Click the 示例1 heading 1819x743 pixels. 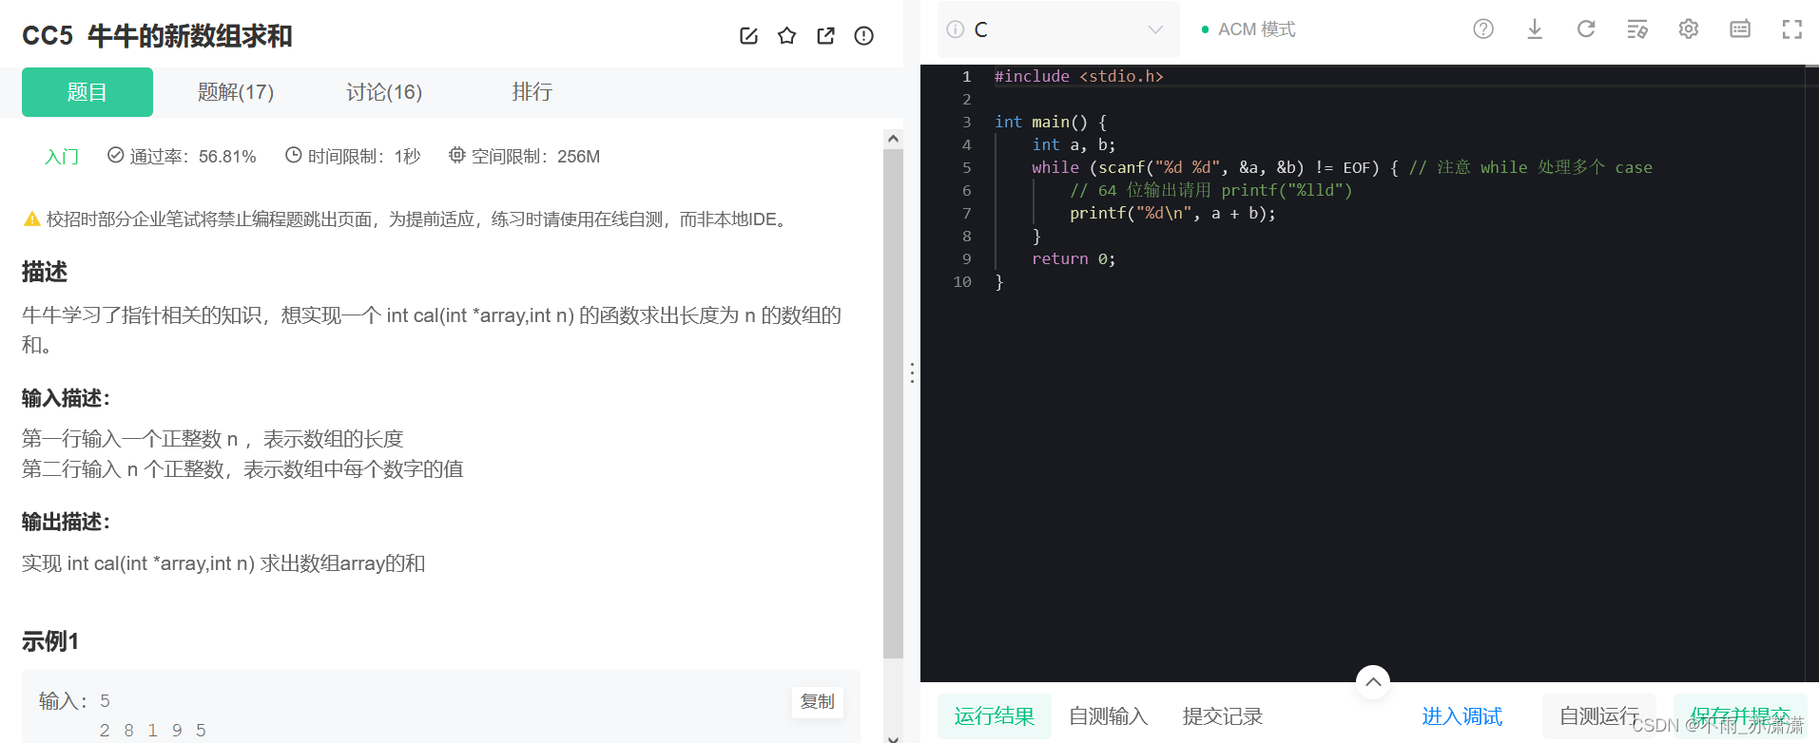(50, 641)
